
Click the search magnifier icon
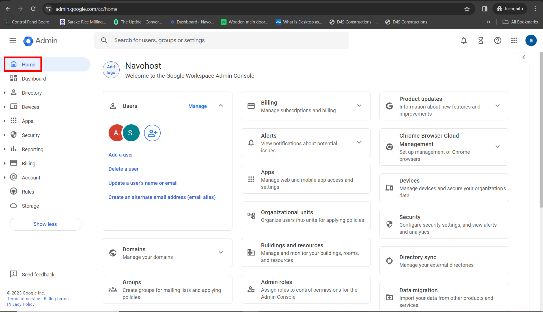coord(104,40)
